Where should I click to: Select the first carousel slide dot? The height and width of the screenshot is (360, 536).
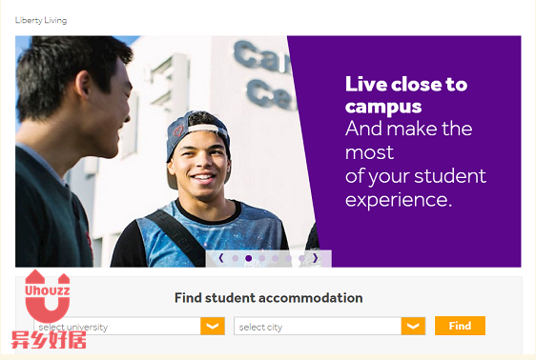(x=236, y=258)
